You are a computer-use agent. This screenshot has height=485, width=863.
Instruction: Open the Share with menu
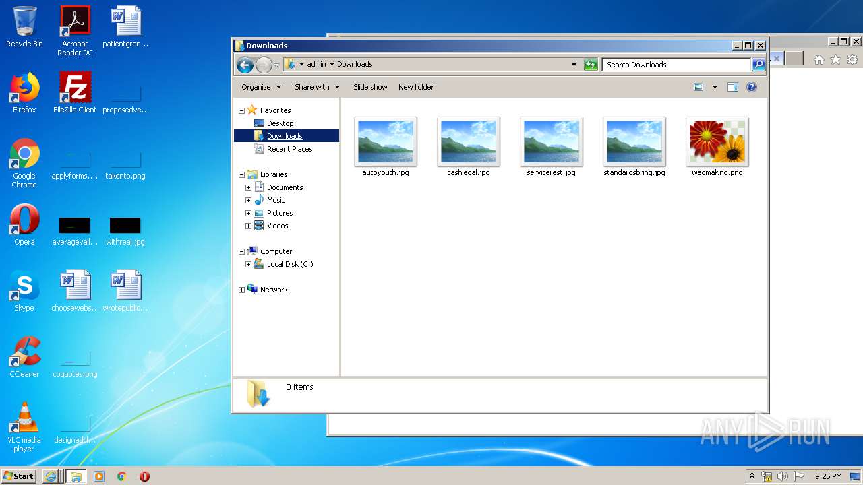(317, 87)
